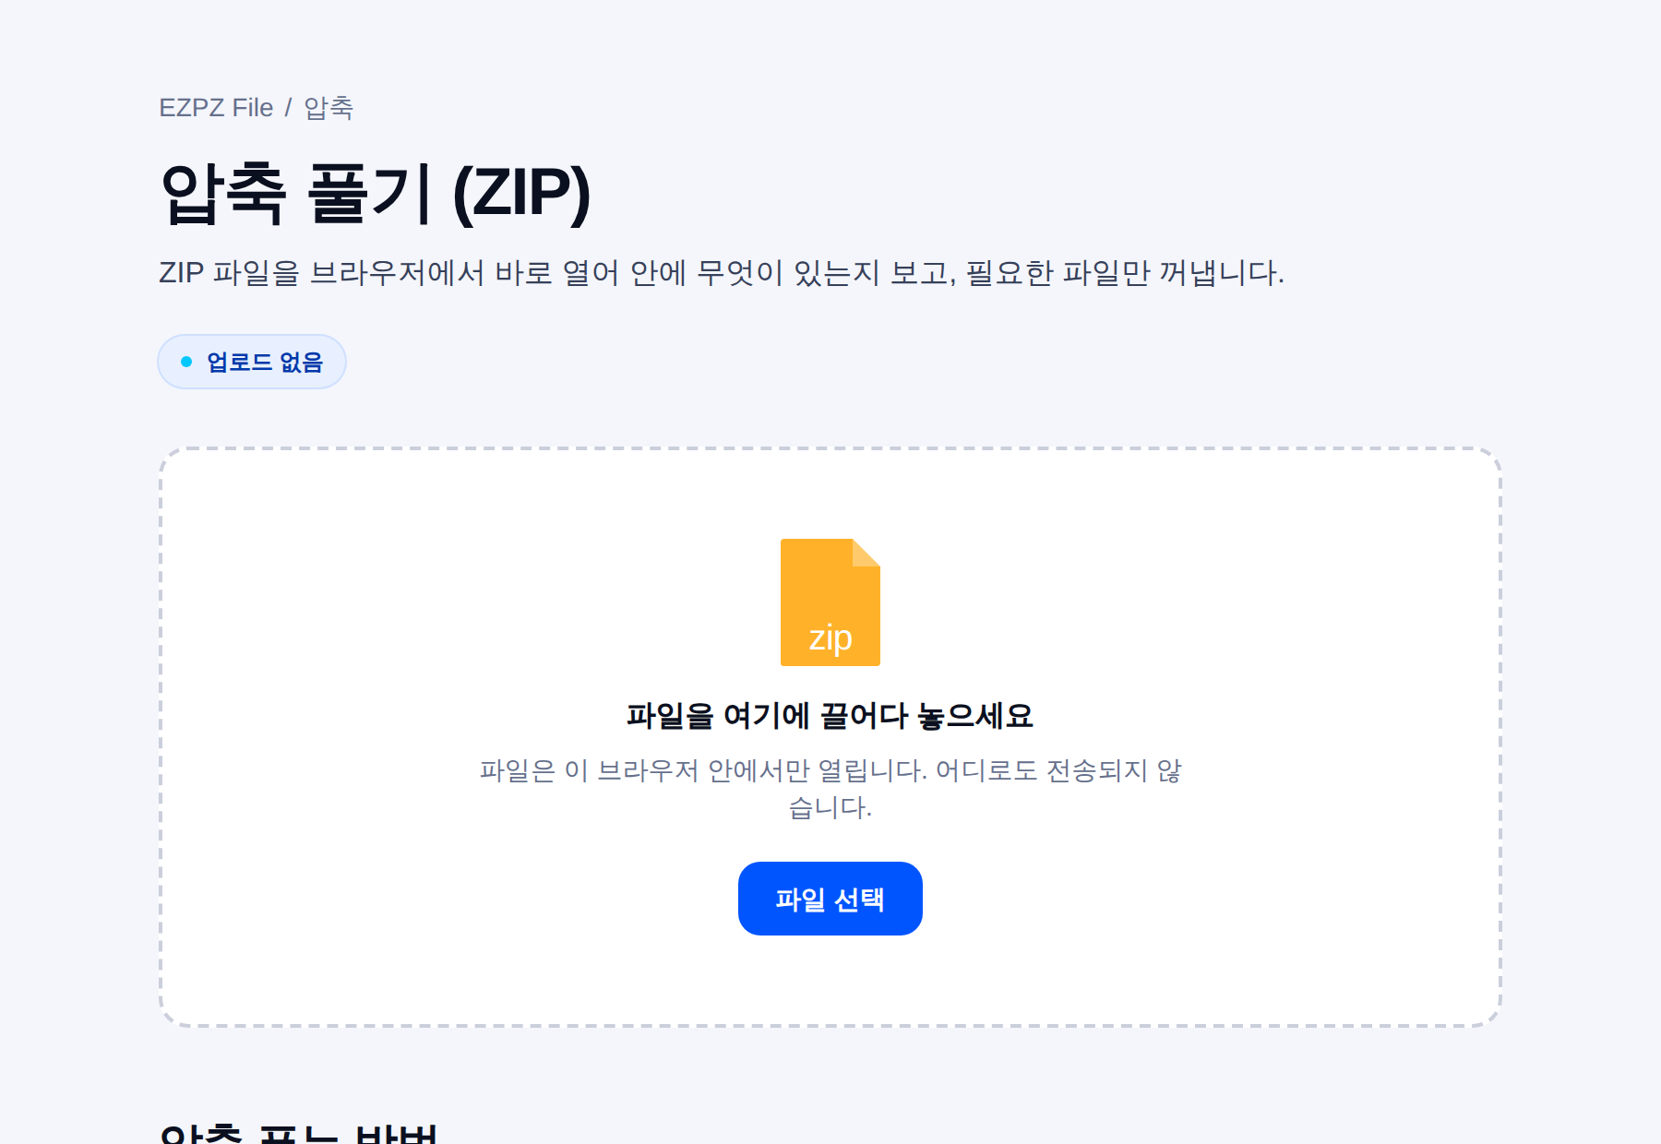Click the 업로드 없음 badge
The image size is (1661, 1144).
[252, 362]
